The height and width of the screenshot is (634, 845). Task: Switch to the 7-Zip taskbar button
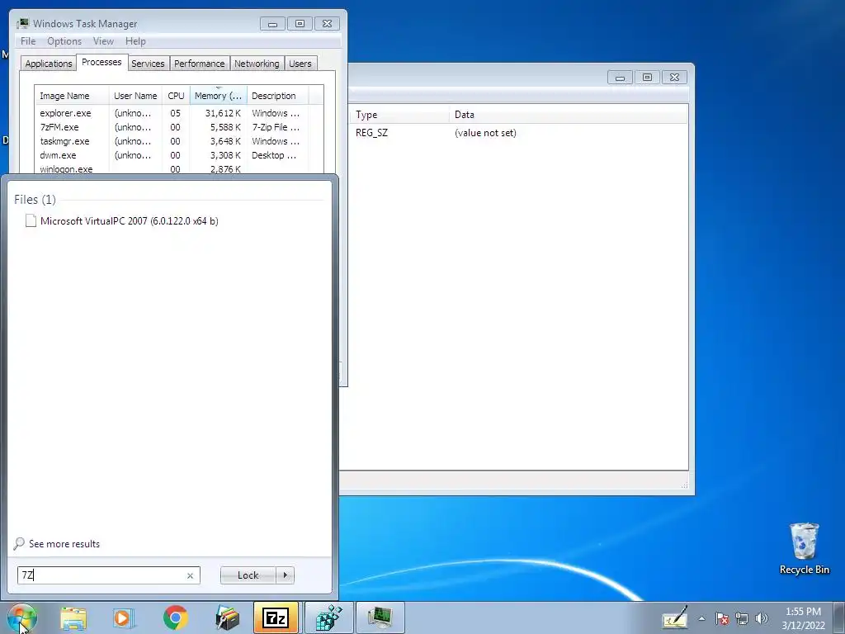[276, 617]
